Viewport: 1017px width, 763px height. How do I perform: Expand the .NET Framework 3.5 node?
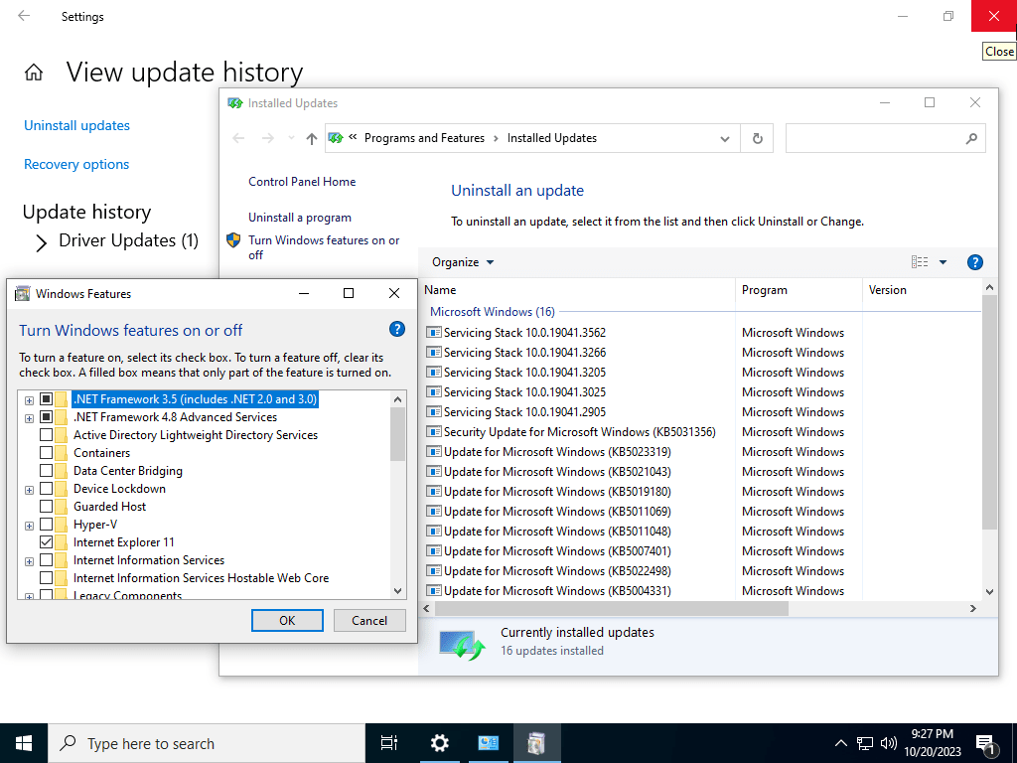point(29,400)
